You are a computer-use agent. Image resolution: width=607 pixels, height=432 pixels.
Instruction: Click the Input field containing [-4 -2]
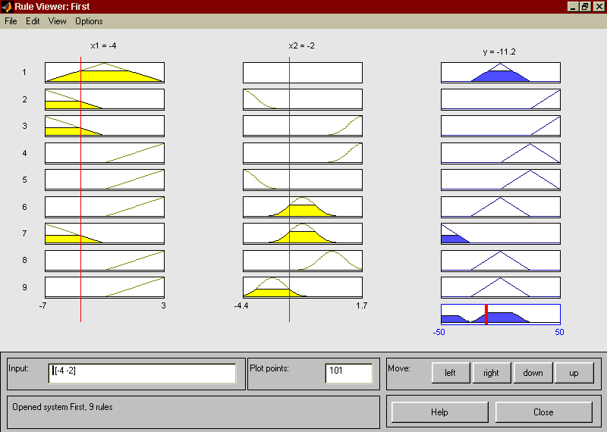click(x=142, y=371)
